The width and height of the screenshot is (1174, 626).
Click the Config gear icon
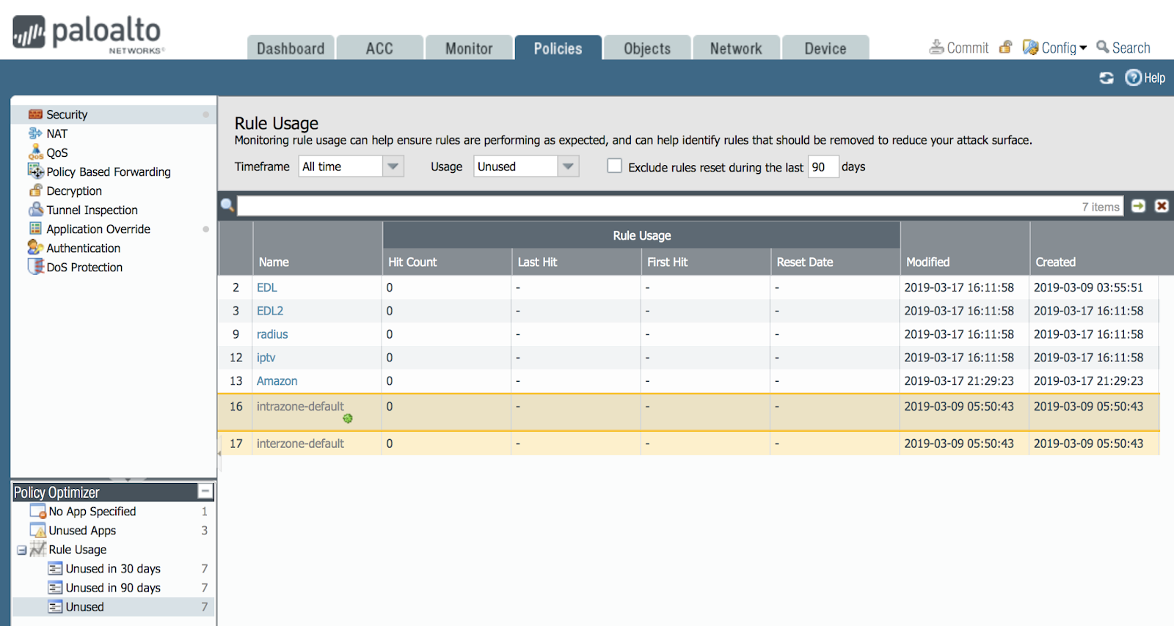(x=1030, y=48)
